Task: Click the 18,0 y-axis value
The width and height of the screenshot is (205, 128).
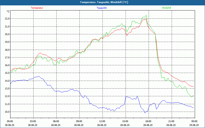Action: (7, 50)
